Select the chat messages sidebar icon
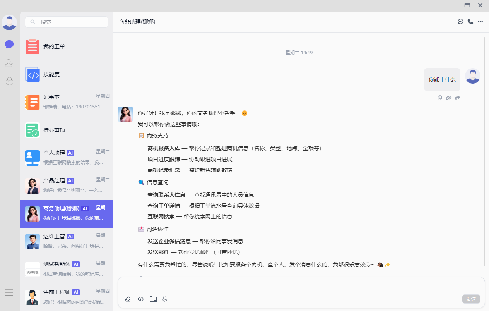The height and width of the screenshot is (311, 489). (9, 44)
